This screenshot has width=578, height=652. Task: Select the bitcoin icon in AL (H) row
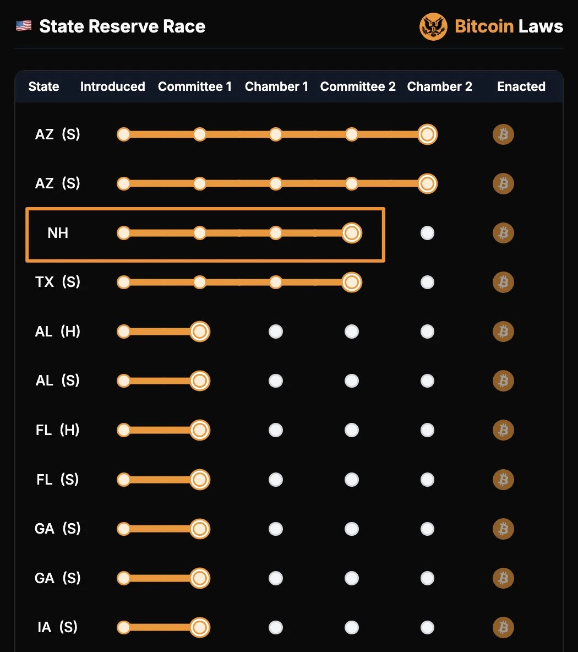(503, 332)
